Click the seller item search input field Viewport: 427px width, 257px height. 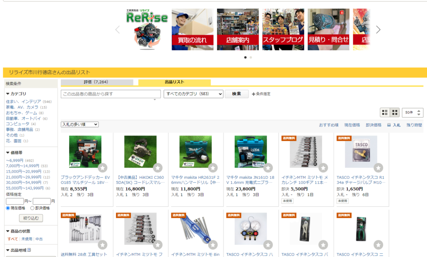tap(111, 94)
